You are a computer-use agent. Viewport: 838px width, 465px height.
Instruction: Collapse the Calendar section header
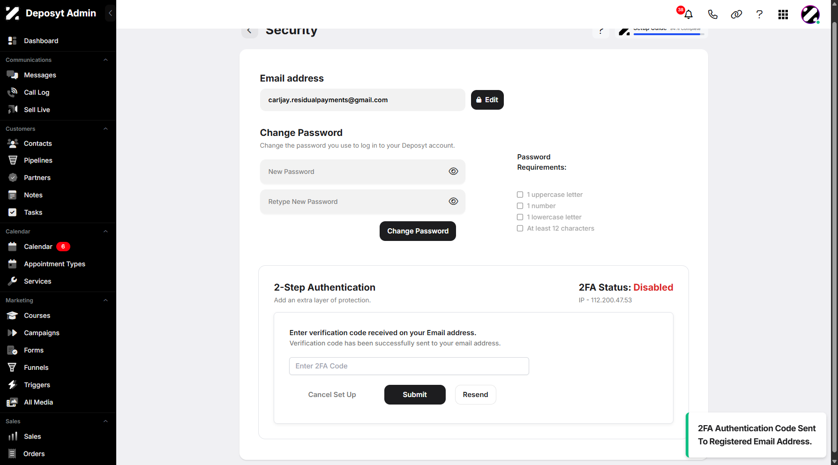[x=105, y=232]
